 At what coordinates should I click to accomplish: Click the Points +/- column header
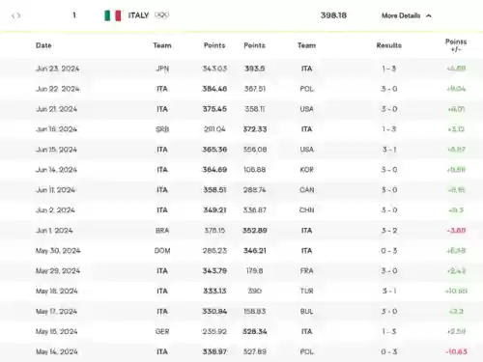(456, 45)
